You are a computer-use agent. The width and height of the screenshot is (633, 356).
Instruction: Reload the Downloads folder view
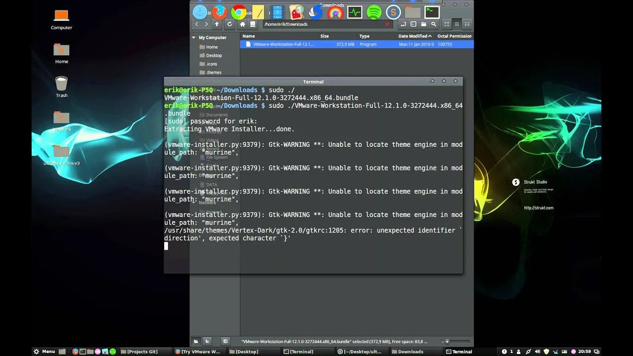tap(229, 24)
